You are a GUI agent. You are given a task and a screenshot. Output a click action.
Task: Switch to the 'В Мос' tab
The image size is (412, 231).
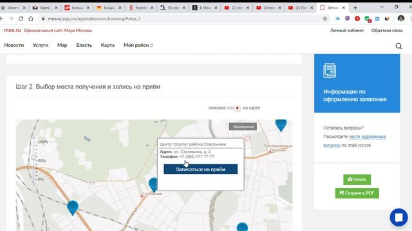[204, 8]
